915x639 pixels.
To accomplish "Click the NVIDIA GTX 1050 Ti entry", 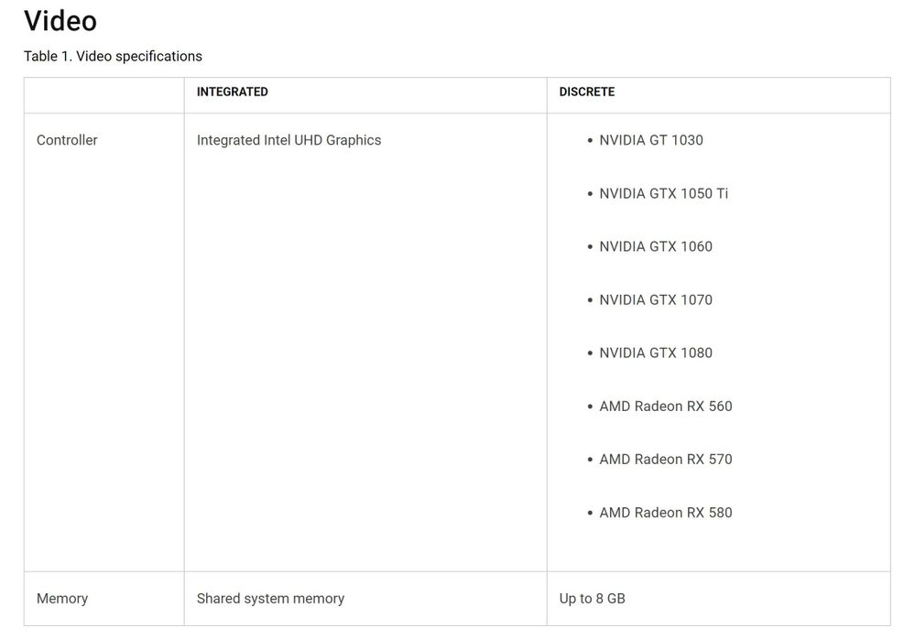I will (663, 193).
